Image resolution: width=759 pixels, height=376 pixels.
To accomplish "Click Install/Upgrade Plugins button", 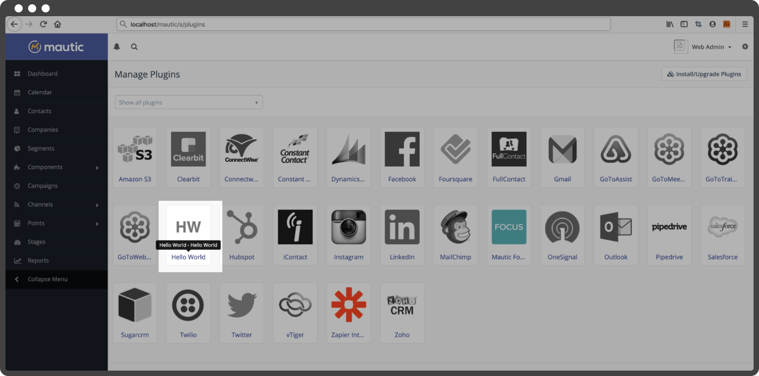I will pos(704,74).
